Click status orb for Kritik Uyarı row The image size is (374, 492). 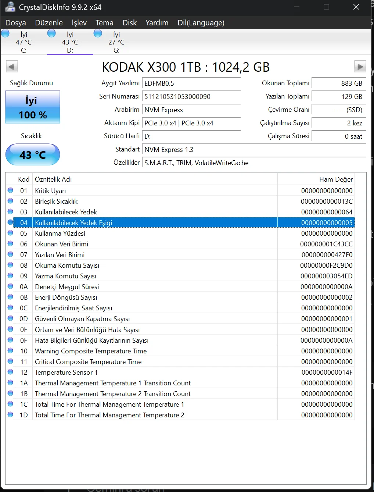click(x=10, y=190)
